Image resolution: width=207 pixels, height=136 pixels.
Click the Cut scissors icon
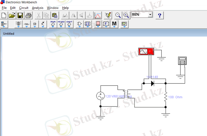coord(39,15)
